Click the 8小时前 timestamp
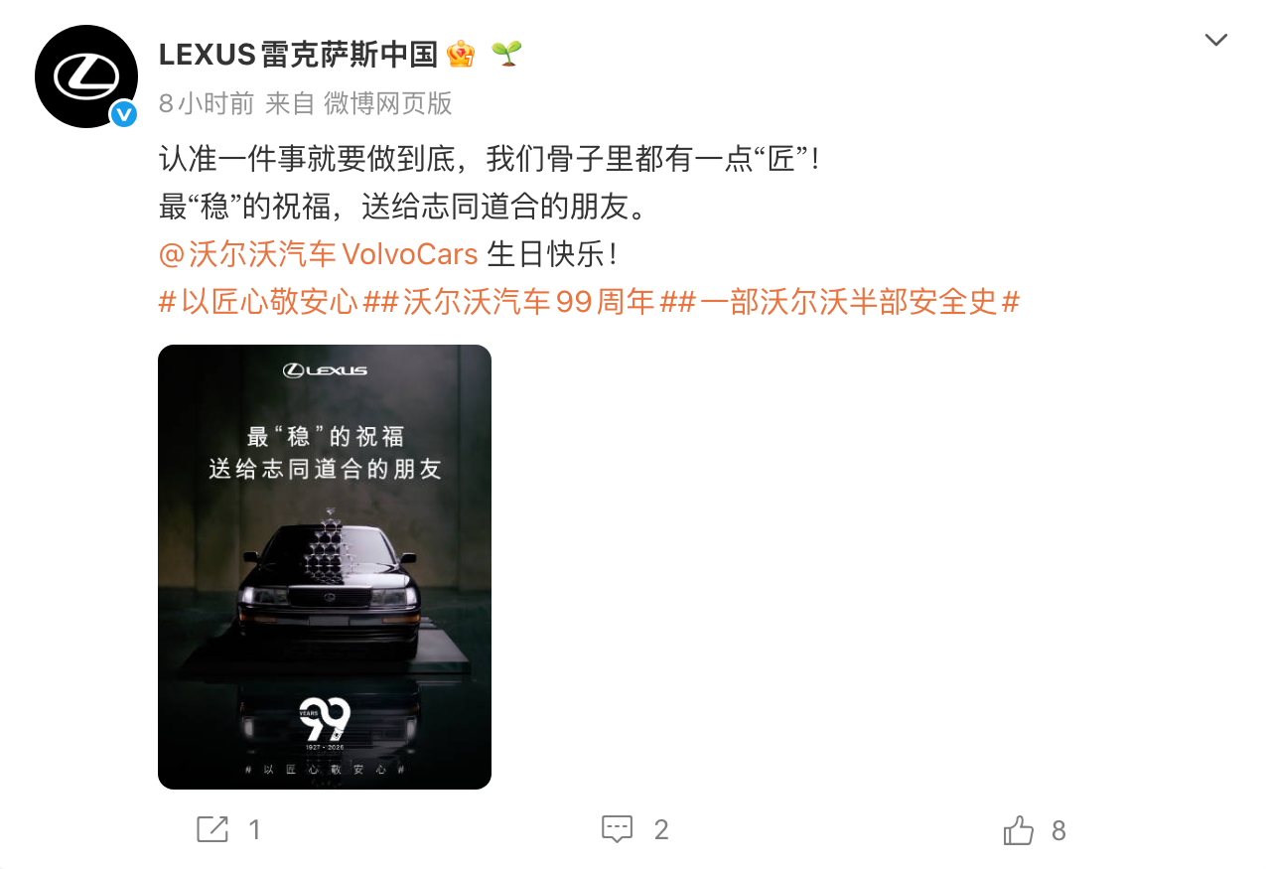 pos(207,103)
